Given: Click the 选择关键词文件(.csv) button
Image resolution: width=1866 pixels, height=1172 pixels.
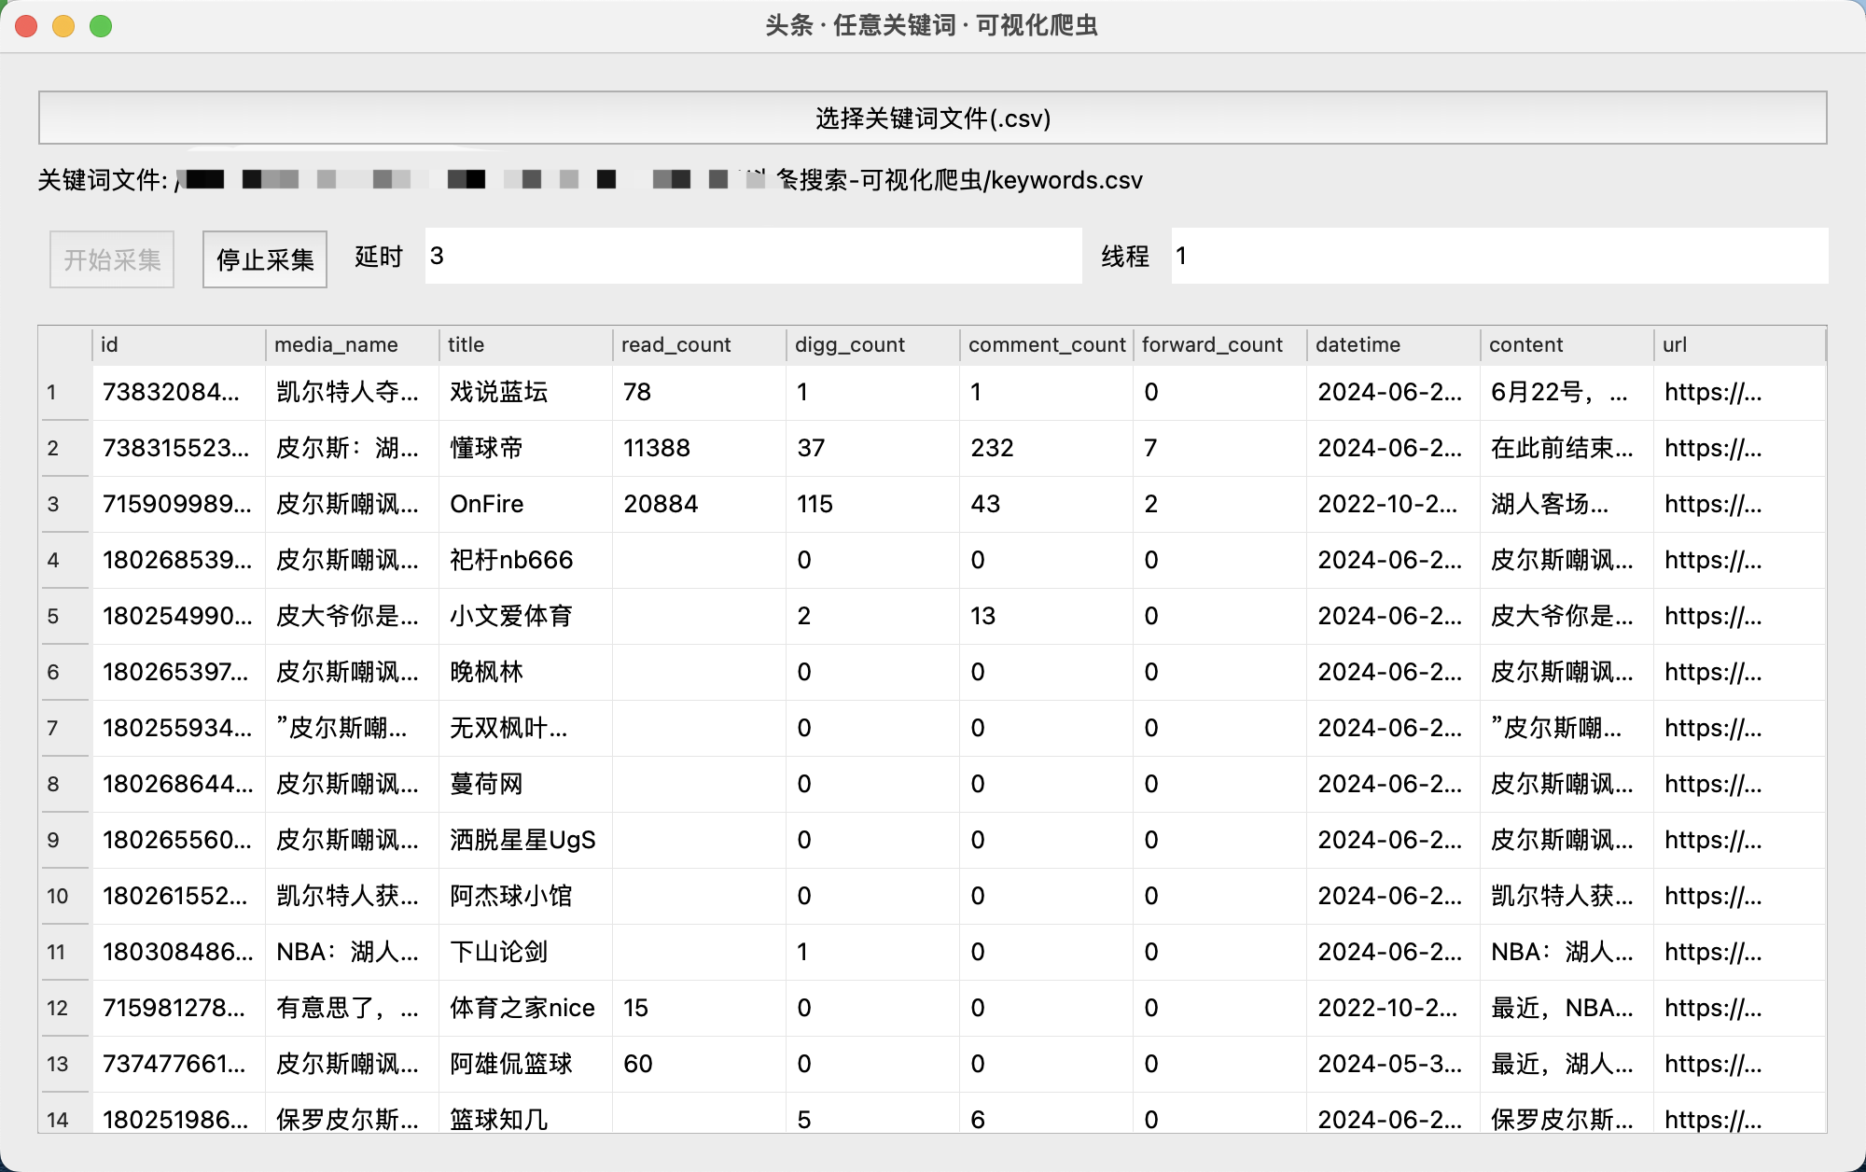Looking at the screenshot, I should click(x=932, y=119).
